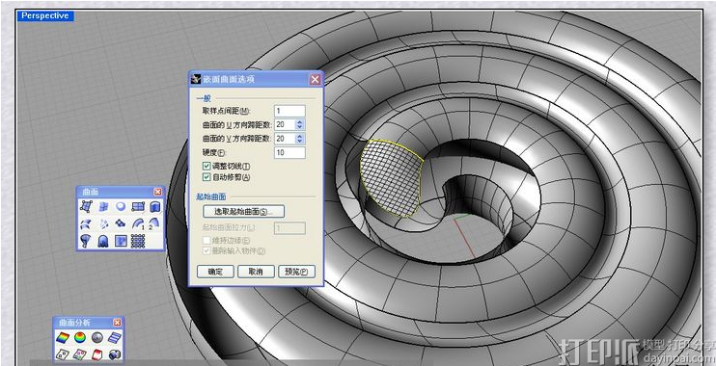Click the 取样点间距 input field

[x=289, y=111]
